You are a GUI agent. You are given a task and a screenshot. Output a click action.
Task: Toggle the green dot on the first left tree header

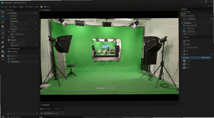click(x=8, y=13)
